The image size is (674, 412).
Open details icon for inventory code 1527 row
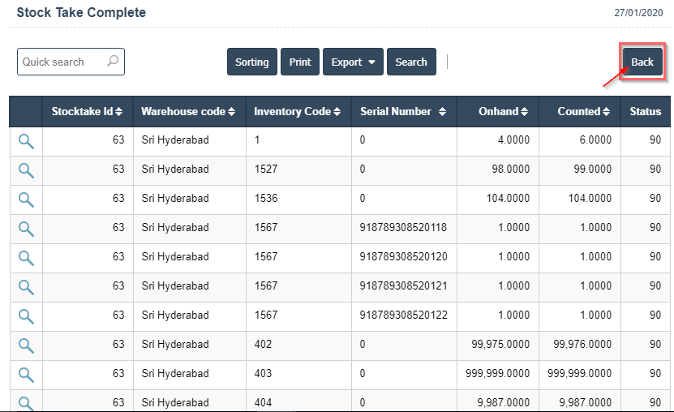coord(26,170)
